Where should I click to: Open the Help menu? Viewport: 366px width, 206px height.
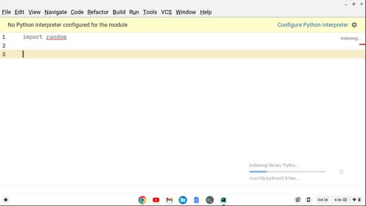(206, 12)
